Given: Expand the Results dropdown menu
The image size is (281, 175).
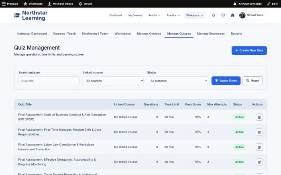Looking at the screenshot, I should [154, 15].
